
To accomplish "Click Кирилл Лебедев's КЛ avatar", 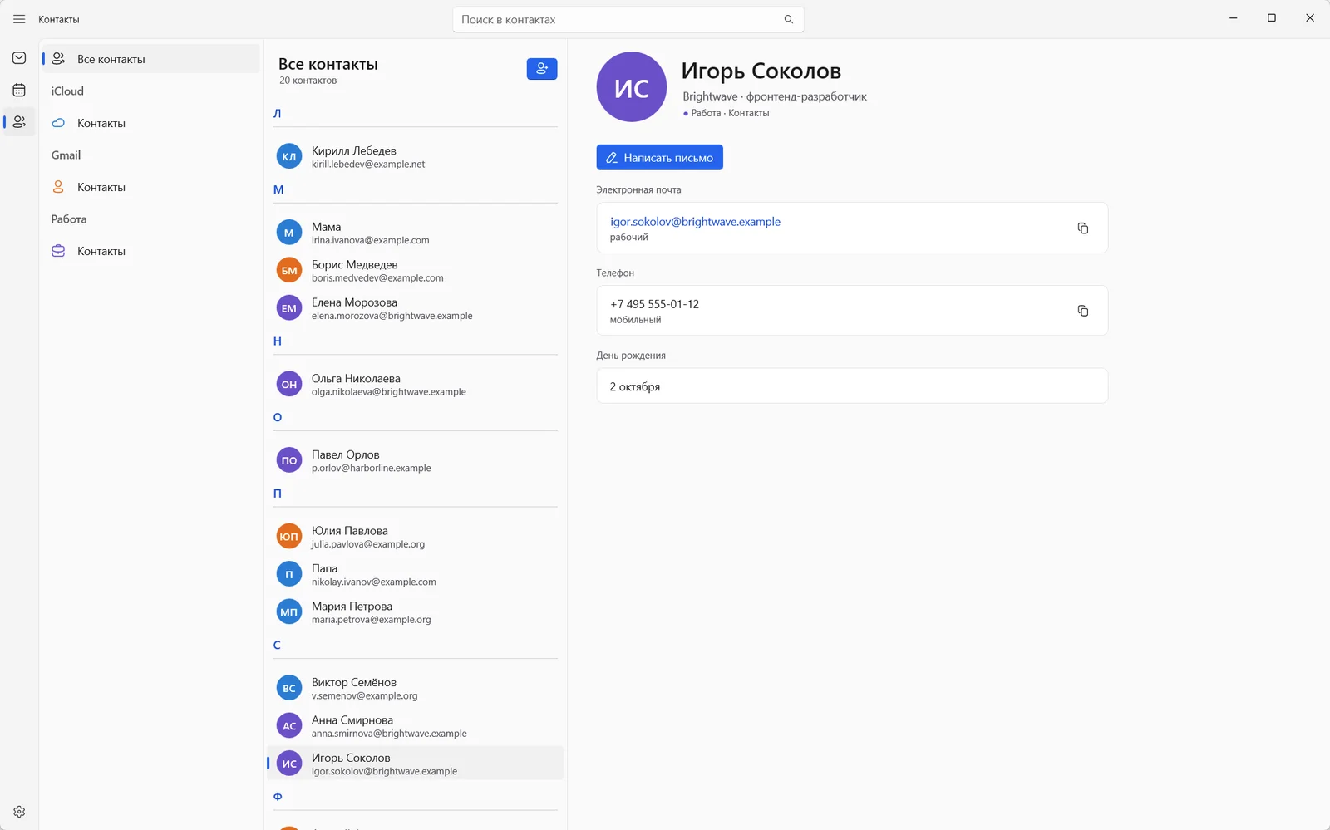I will pos(289,156).
